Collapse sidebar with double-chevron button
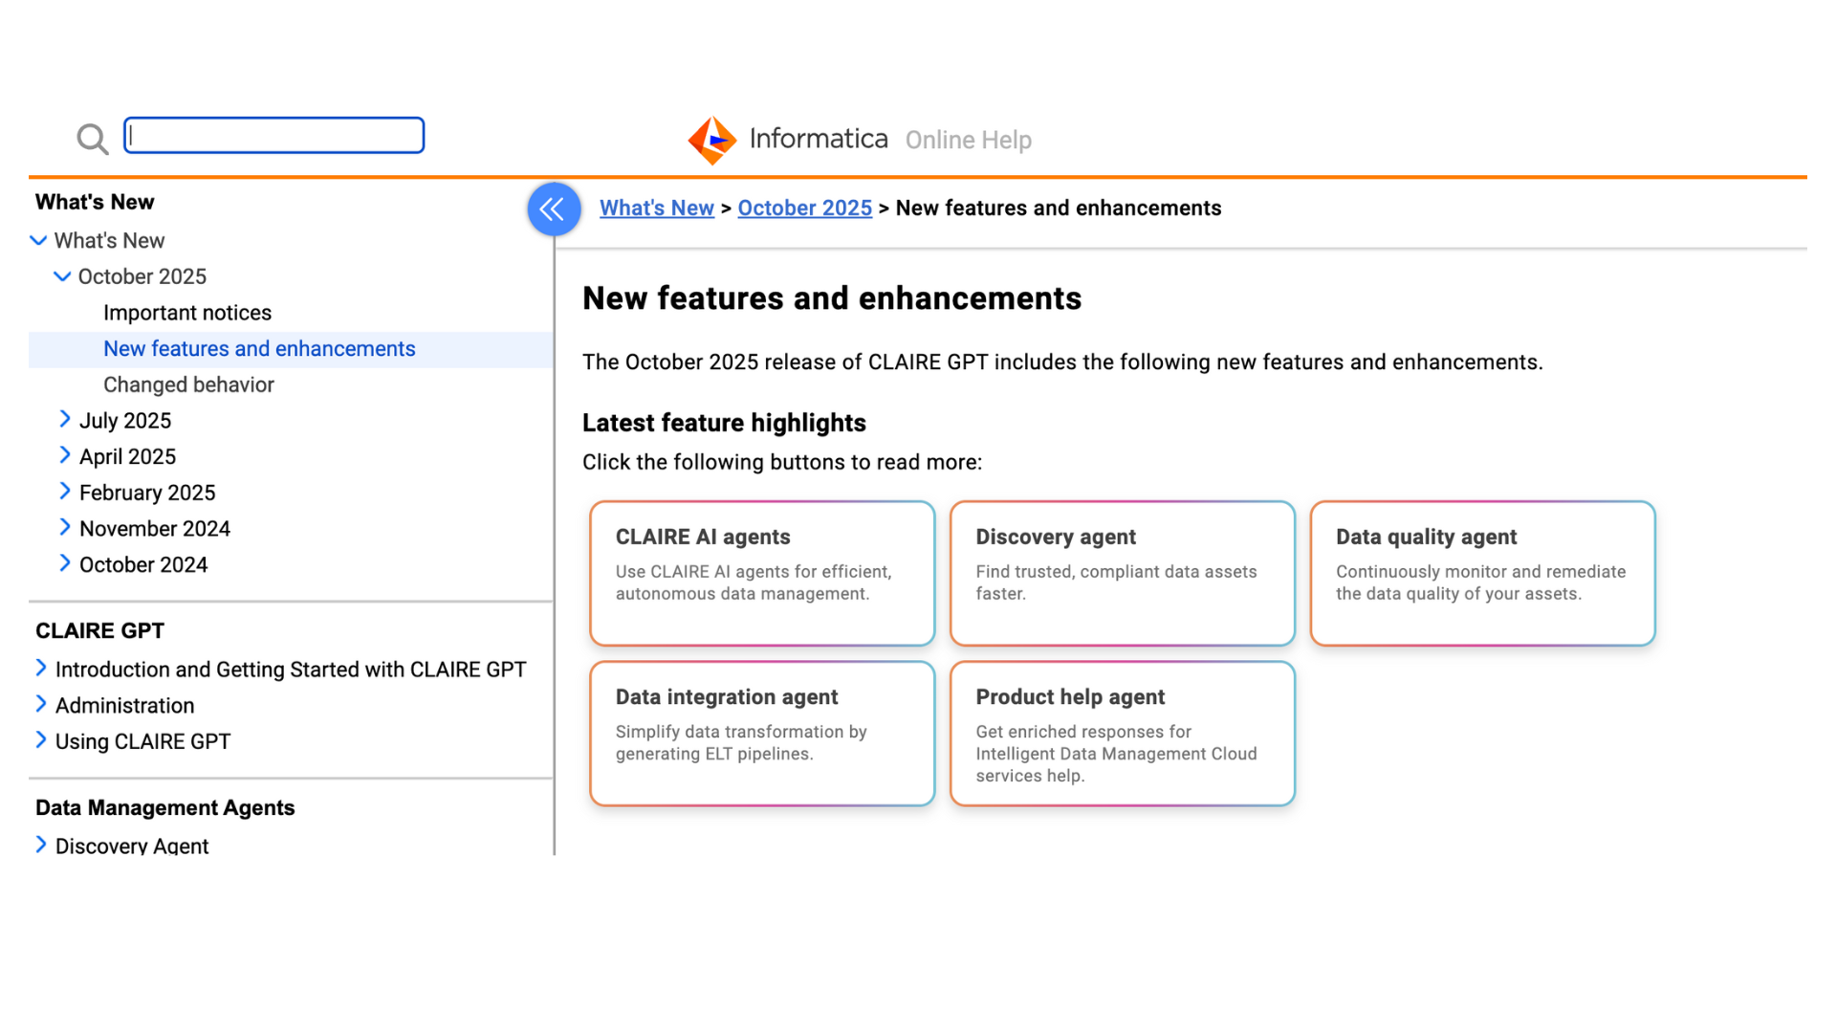 coord(554,209)
